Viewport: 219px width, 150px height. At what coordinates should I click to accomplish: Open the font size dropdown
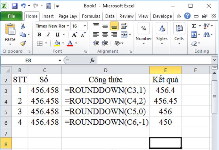[x=85, y=26]
